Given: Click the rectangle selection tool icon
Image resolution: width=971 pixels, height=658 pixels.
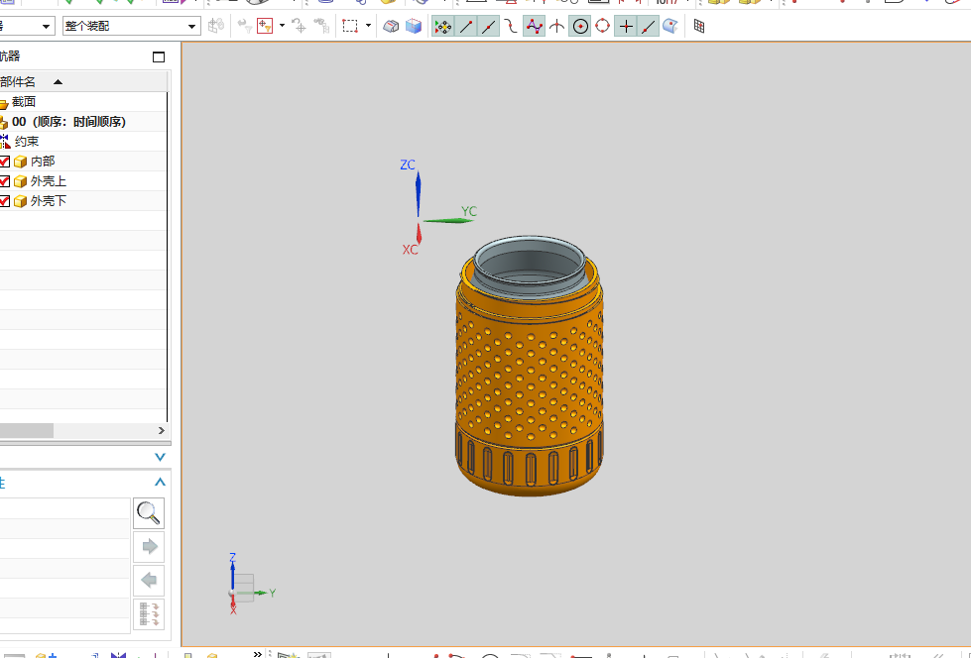Looking at the screenshot, I should pyautogui.click(x=350, y=26).
